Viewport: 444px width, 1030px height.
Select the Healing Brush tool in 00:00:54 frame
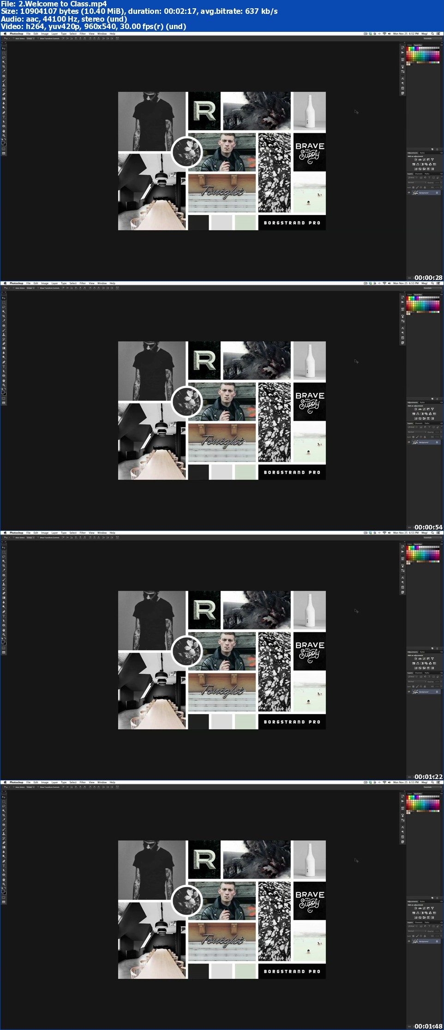(x=4, y=326)
